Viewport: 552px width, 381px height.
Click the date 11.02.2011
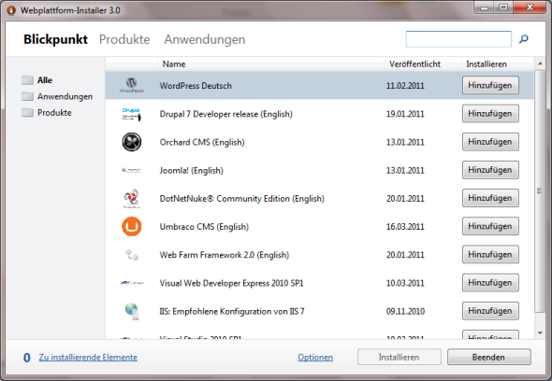click(405, 86)
